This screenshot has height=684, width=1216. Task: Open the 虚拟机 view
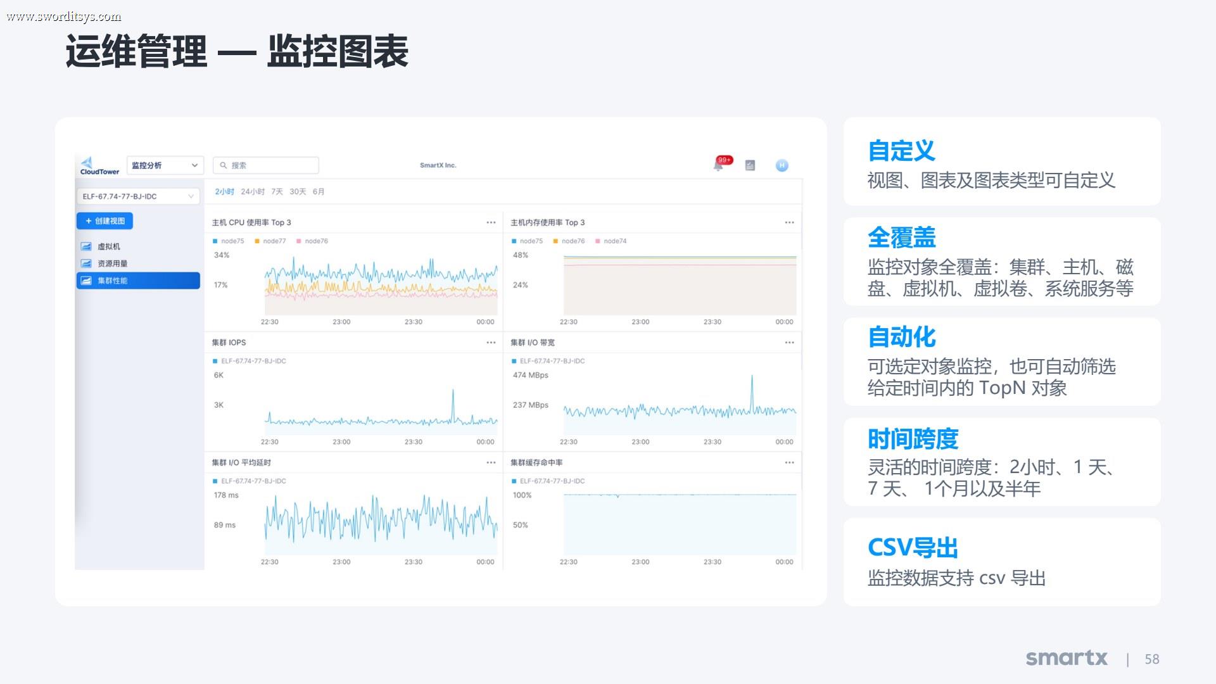point(138,246)
